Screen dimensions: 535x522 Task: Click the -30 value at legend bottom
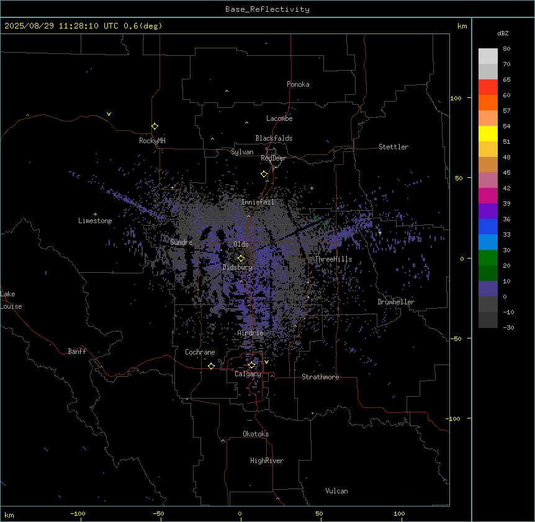pyautogui.click(x=508, y=327)
